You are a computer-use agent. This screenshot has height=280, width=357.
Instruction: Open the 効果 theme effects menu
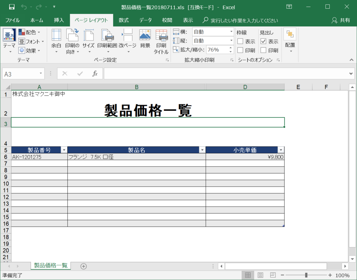click(29, 50)
